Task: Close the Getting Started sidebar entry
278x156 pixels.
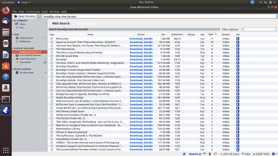Action: (x=46, y=38)
